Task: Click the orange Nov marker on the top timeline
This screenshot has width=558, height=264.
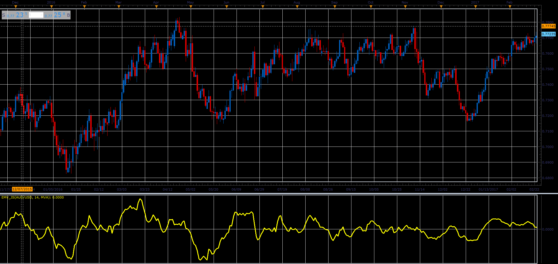Action: coord(405,7)
